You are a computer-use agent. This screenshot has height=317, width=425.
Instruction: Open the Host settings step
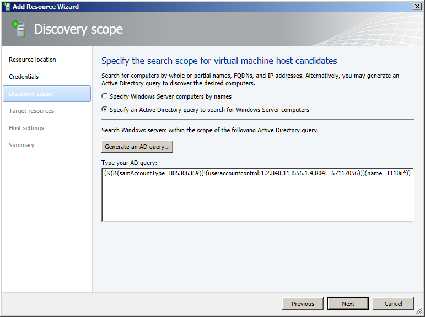[x=26, y=128]
